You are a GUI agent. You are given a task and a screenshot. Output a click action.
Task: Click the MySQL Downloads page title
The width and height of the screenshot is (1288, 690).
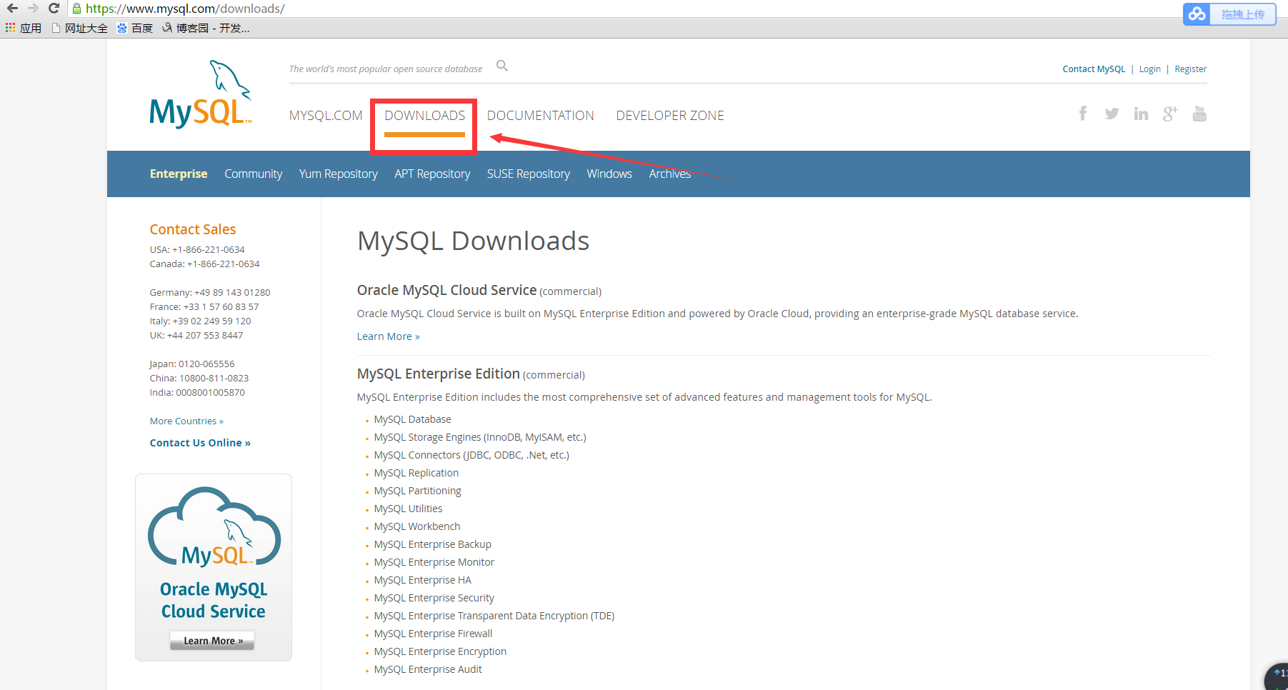pyautogui.click(x=474, y=241)
